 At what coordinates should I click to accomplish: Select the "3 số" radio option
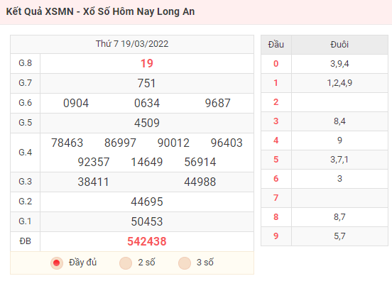click(x=185, y=263)
